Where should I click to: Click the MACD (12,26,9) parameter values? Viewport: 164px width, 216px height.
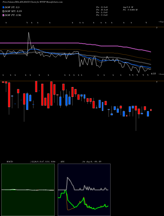43,162
